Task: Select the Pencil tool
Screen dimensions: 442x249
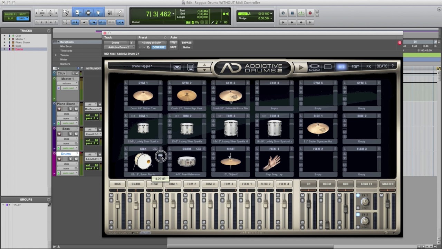Action: tap(120, 13)
